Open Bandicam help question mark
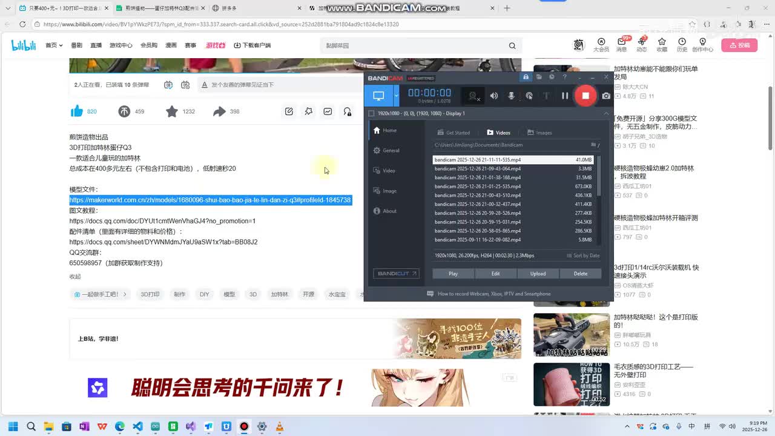Screen dimensions: 775x436 click(x=565, y=77)
